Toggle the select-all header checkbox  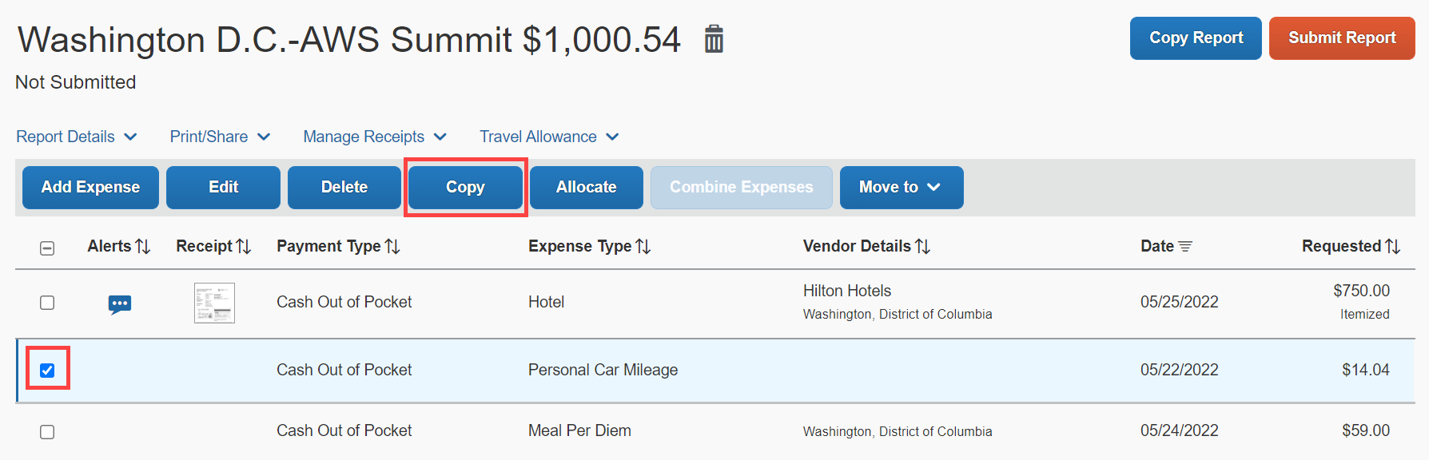(47, 248)
